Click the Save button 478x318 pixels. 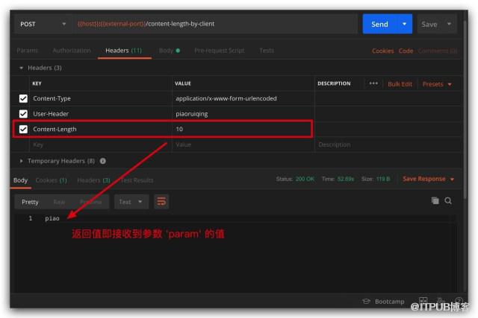[x=429, y=25]
